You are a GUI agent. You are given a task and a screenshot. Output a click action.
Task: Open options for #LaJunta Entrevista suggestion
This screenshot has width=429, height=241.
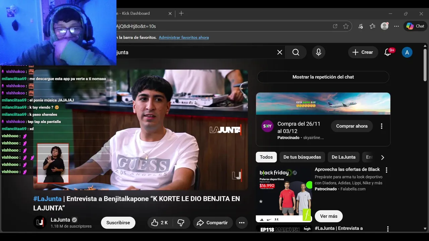pyautogui.click(x=388, y=229)
